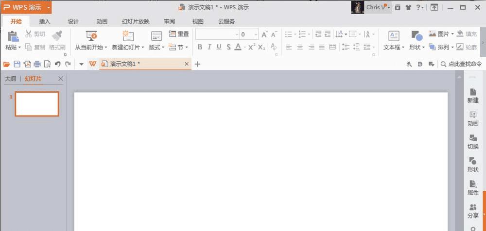Toggle bulleted list
The height and width of the screenshot is (231, 486).
288,34
